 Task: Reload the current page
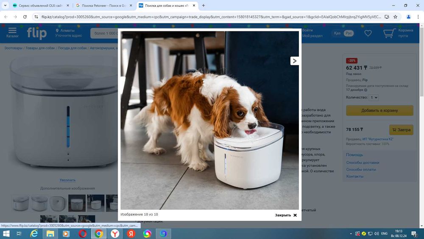[25, 17]
